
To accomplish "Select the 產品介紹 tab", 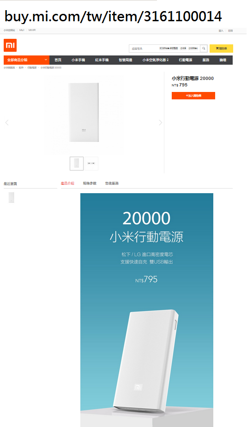I will point(67,183).
